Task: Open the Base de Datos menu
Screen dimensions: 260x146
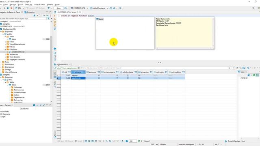Action: pyautogui.click(x=40, y=4)
